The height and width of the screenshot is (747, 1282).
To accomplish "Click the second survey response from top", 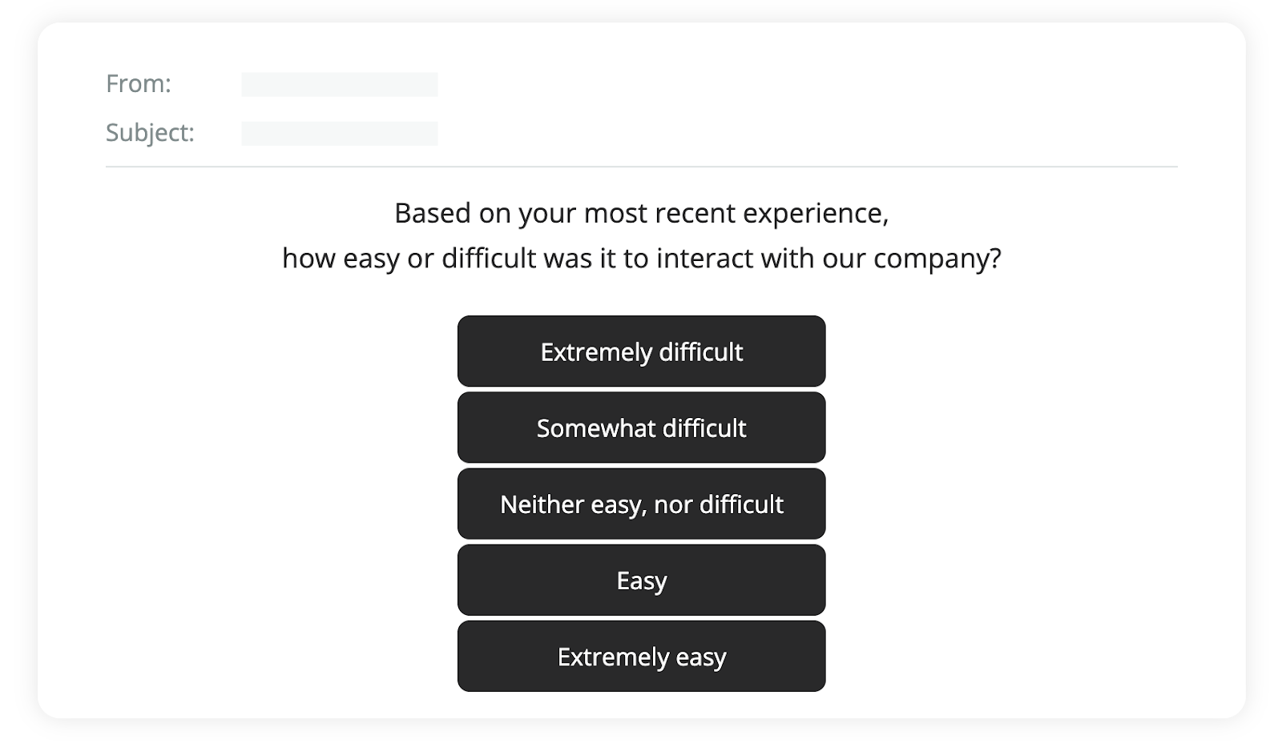I will tap(641, 427).
